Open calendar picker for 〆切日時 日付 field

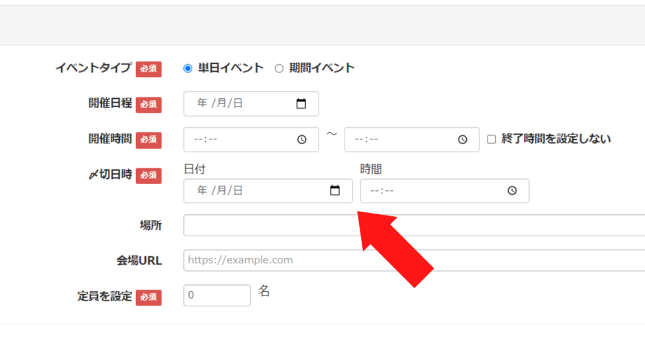(335, 190)
